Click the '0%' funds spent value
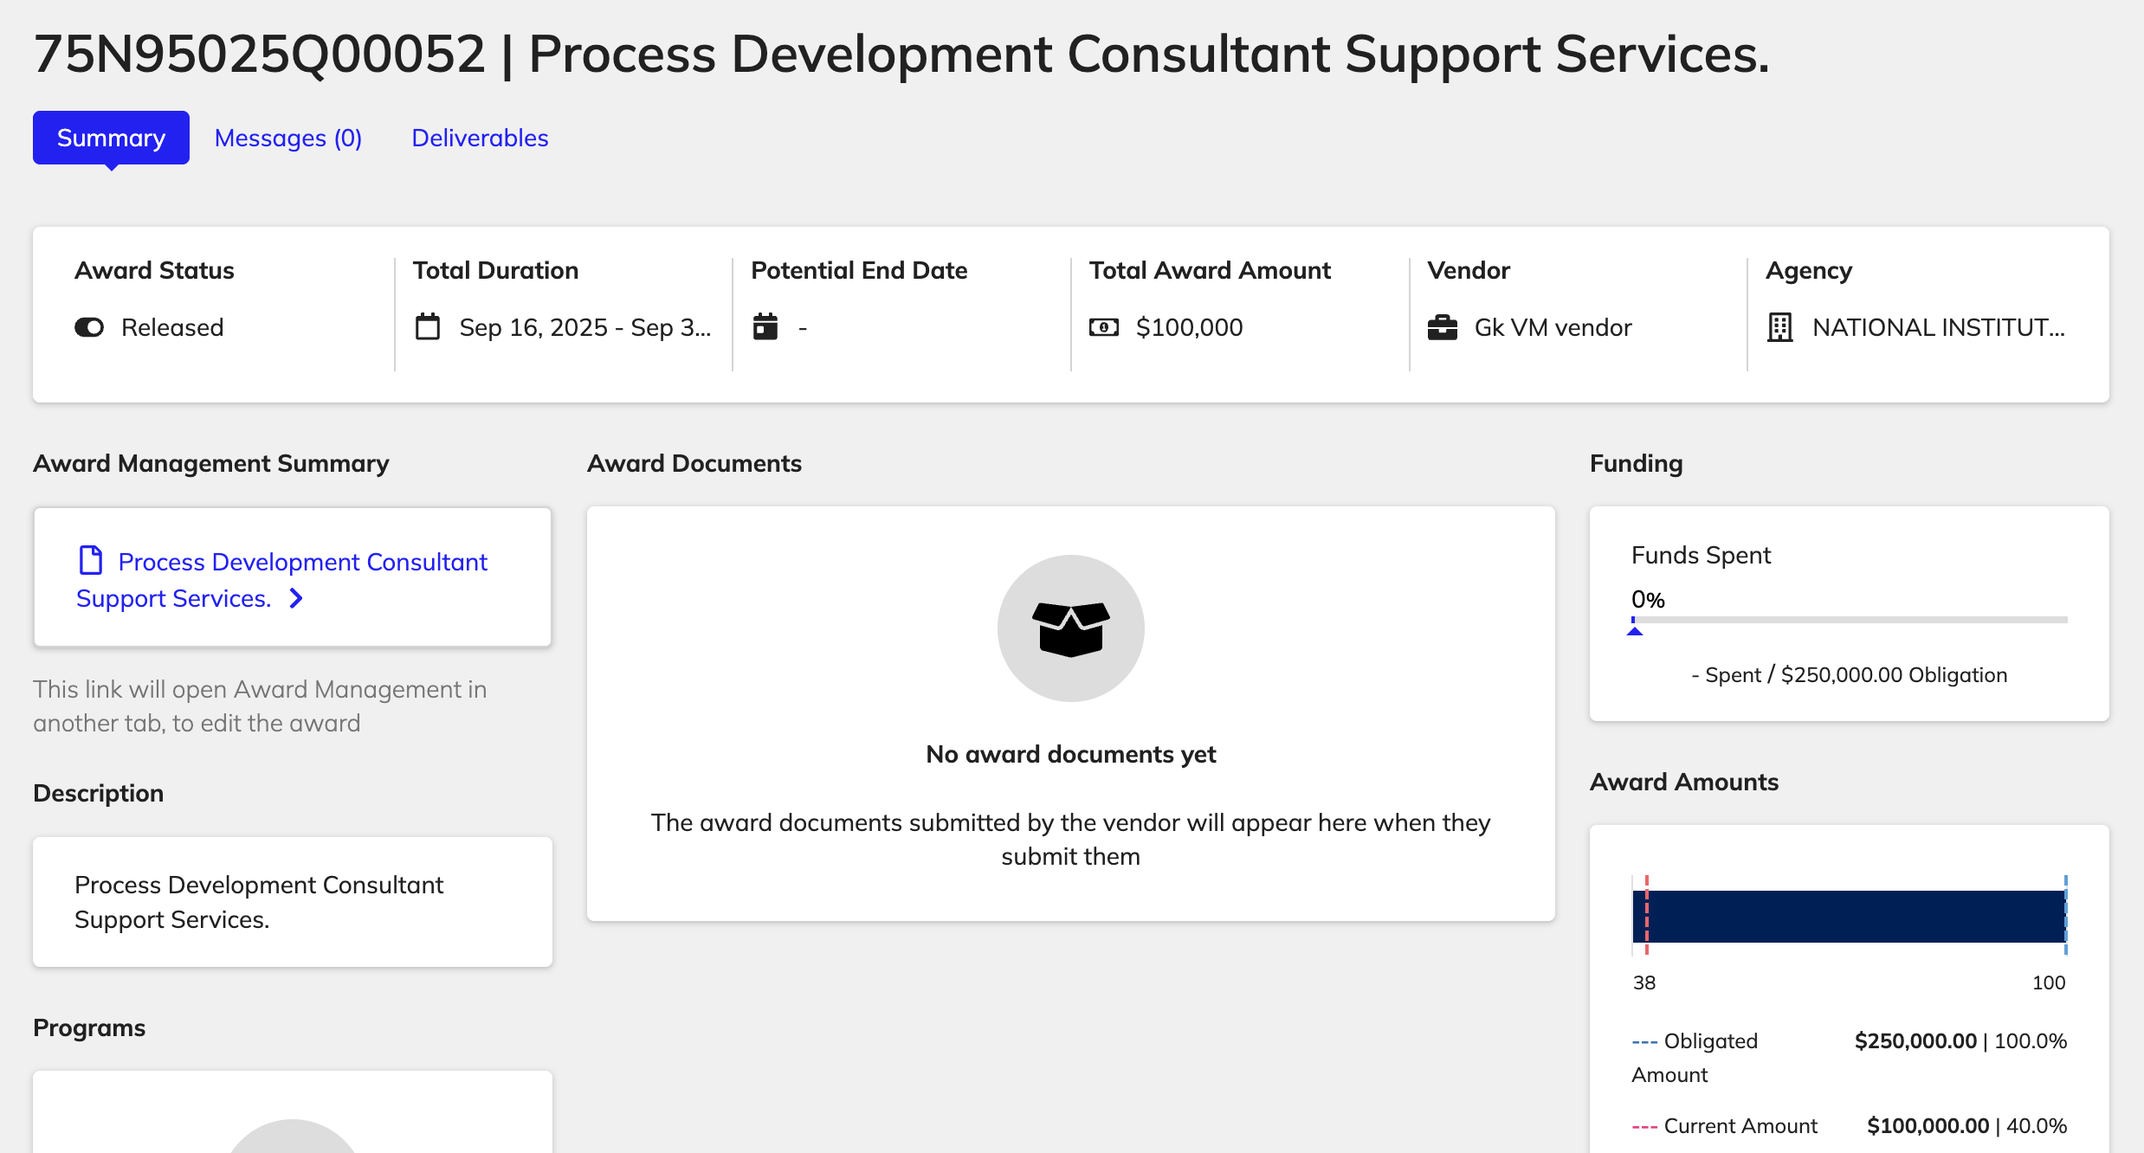This screenshot has height=1153, width=2144. coord(1648,599)
